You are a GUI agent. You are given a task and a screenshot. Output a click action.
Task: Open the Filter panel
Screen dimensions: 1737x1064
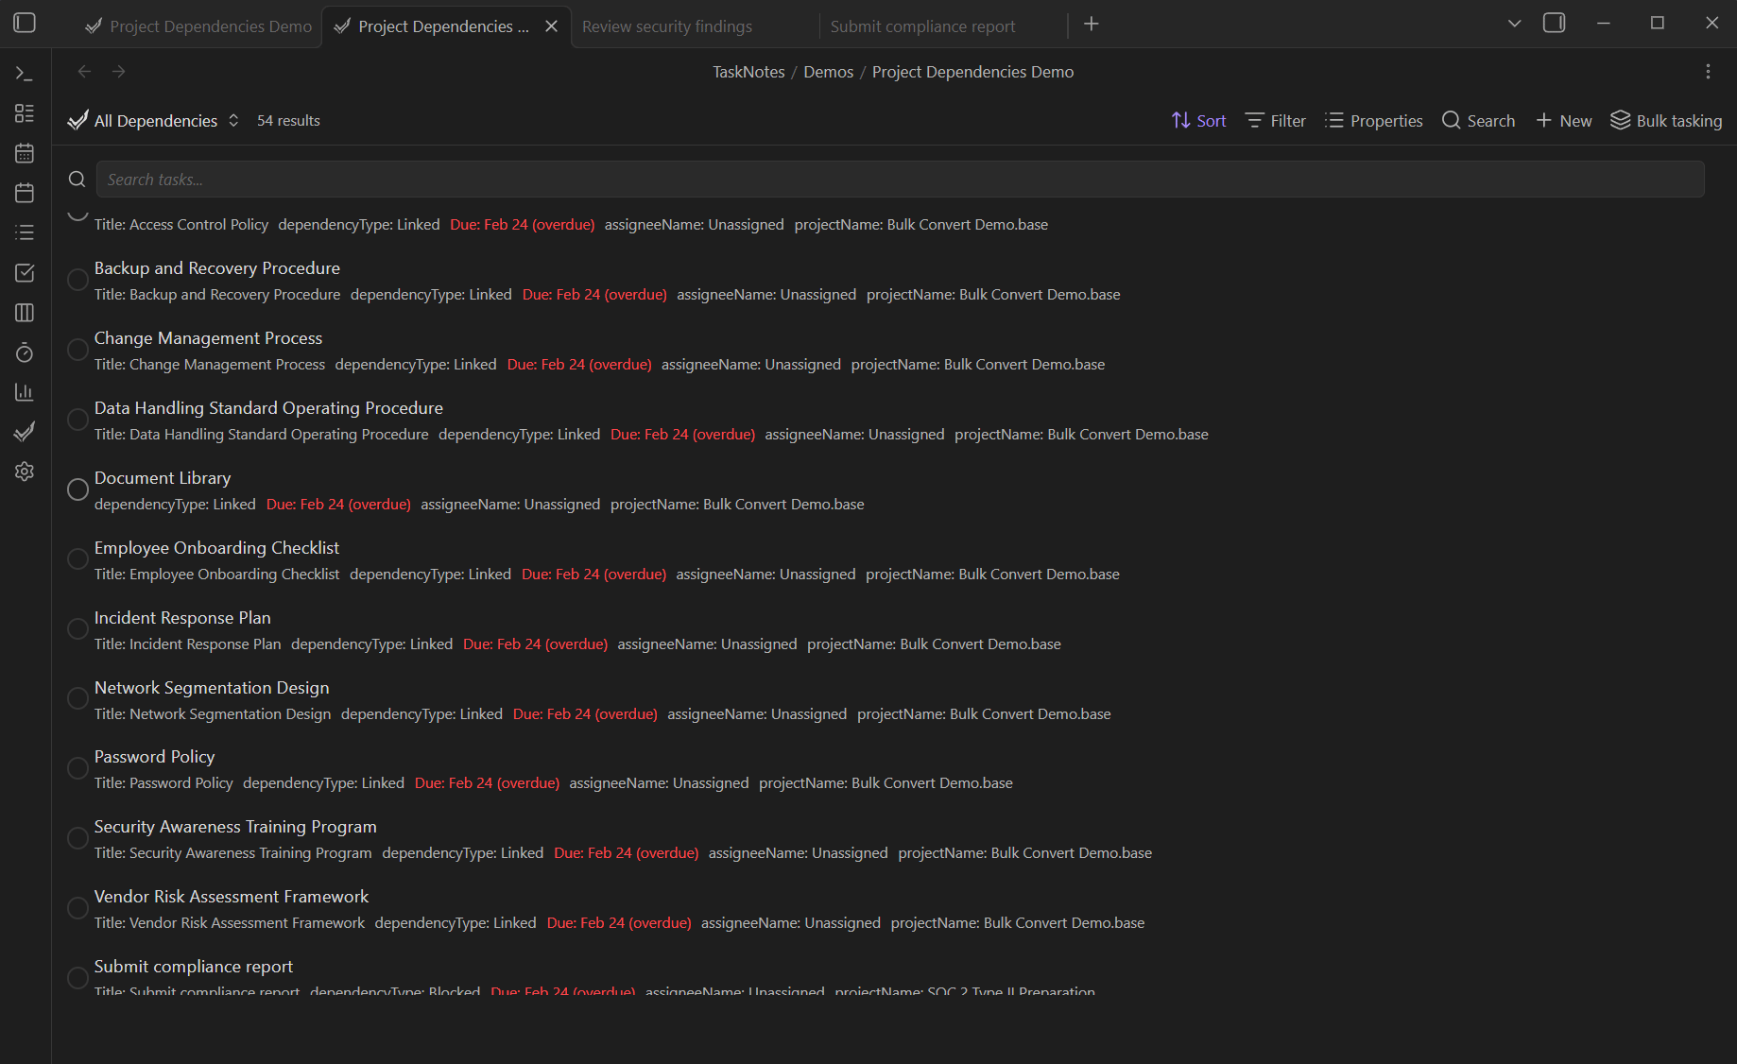[x=1275, y=121]
